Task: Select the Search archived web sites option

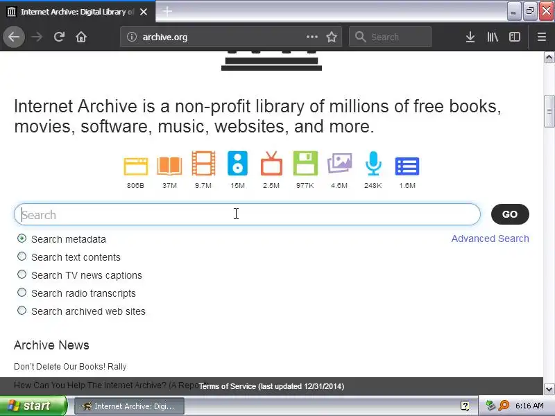Action: tap(22, 311)
